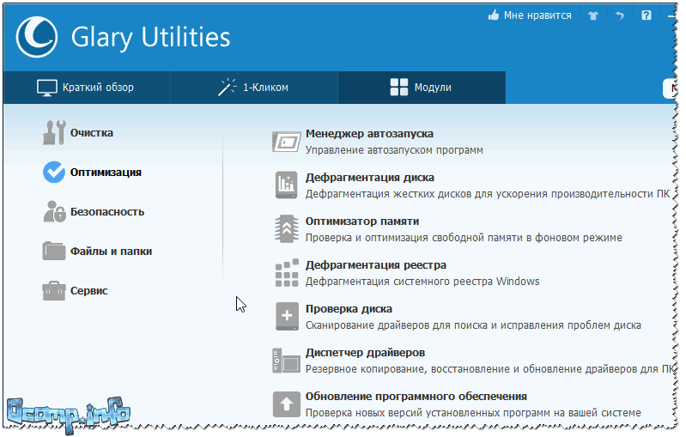The image size is (686, 437).
Task: Open Обновление программного обеспечения
Action: (x=416, y=397)
